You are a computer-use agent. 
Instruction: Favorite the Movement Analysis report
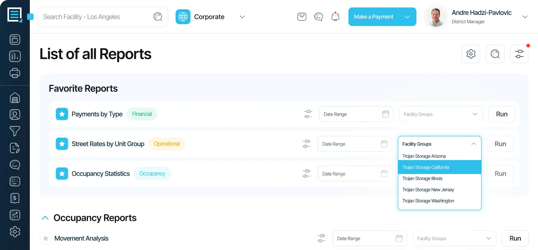coord(46,238)
